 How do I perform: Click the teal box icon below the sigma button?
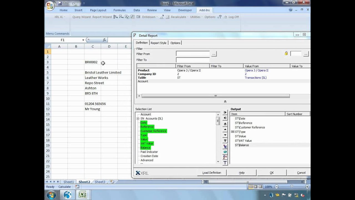click(225, 152)
